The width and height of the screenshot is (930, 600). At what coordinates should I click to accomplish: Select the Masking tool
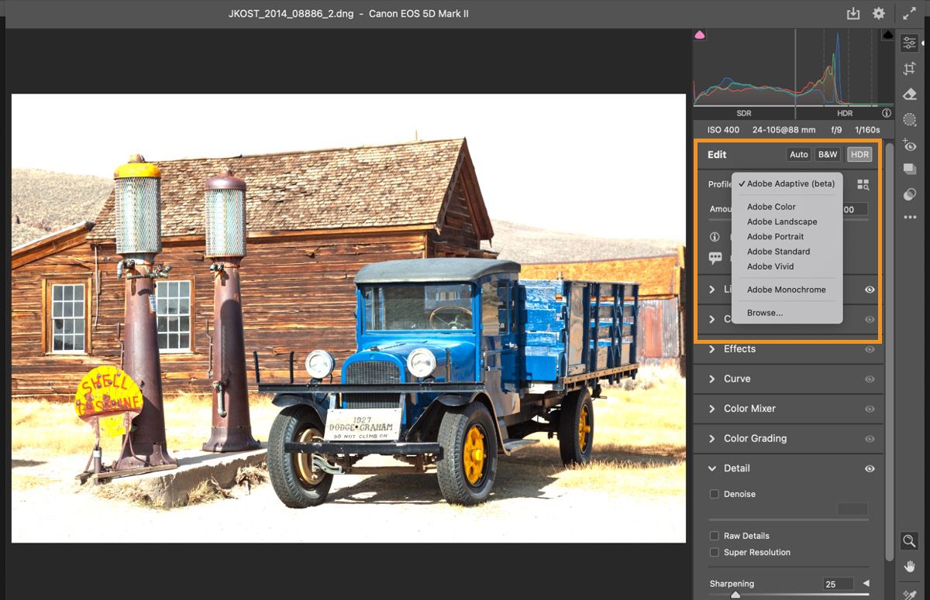(909, 119)
